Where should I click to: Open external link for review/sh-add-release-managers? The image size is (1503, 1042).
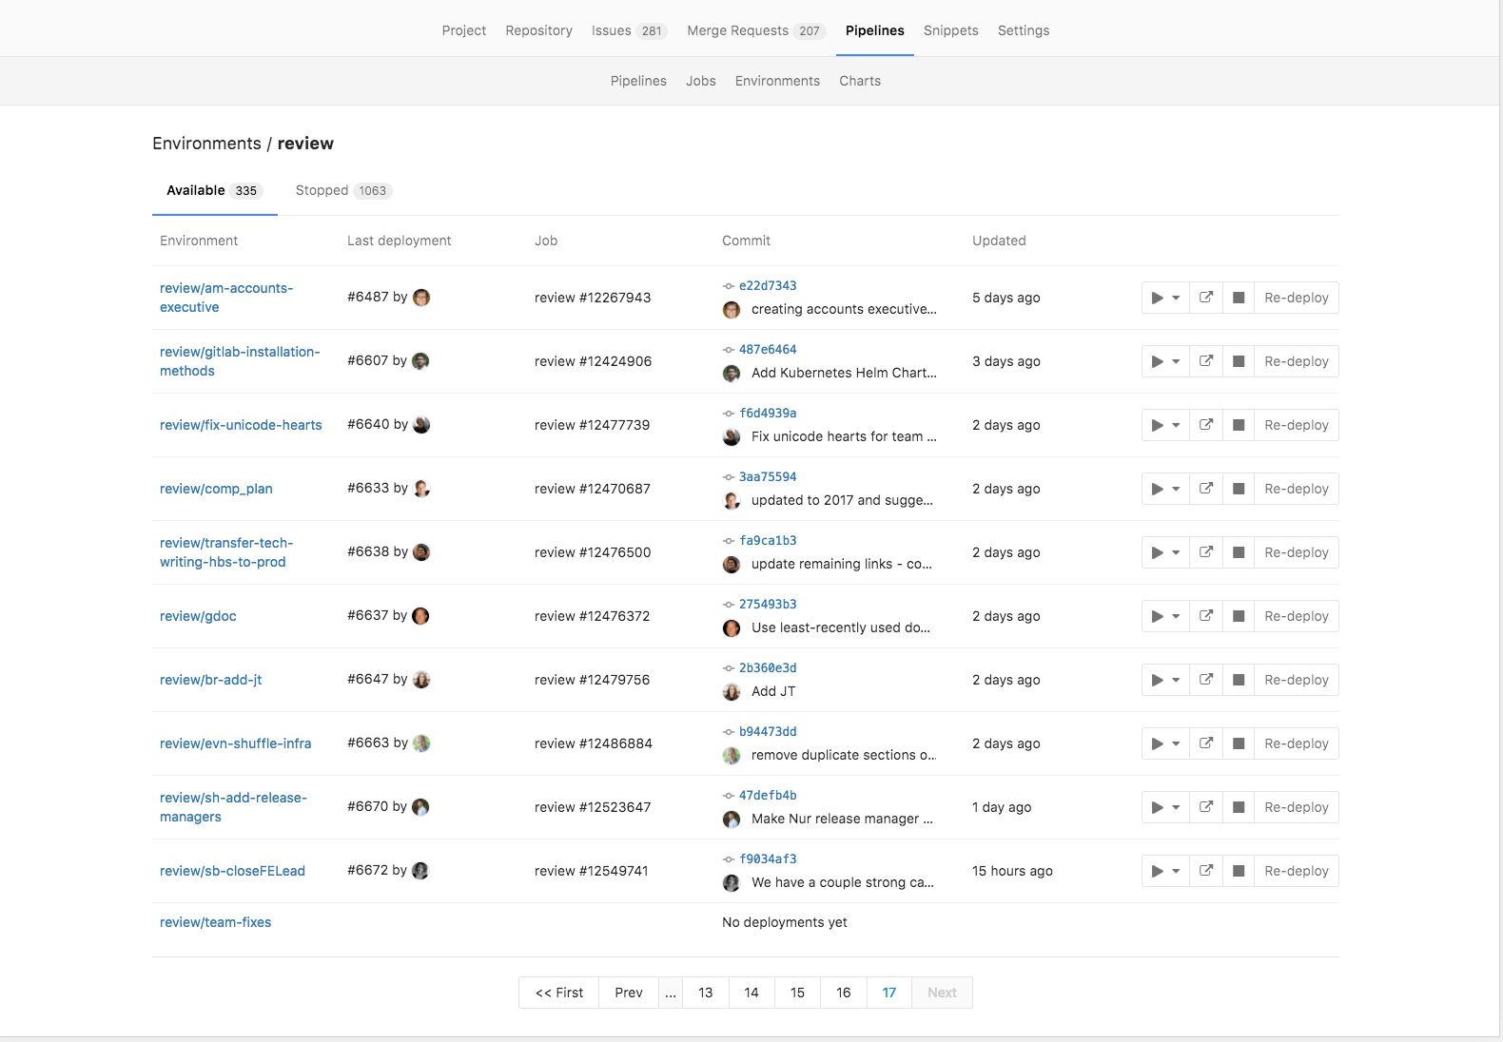1206,807
